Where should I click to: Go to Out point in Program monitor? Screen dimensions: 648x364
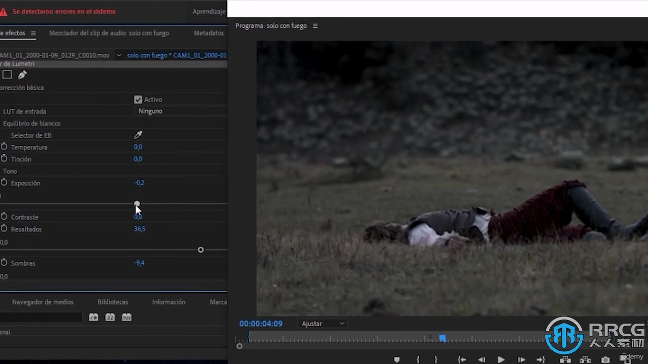(541, 359)
